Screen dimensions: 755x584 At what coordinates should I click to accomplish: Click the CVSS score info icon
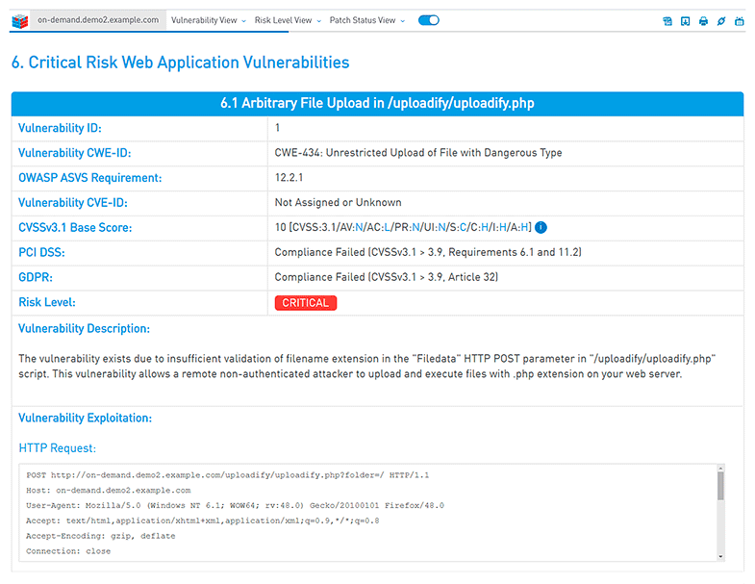coord(541,228)
